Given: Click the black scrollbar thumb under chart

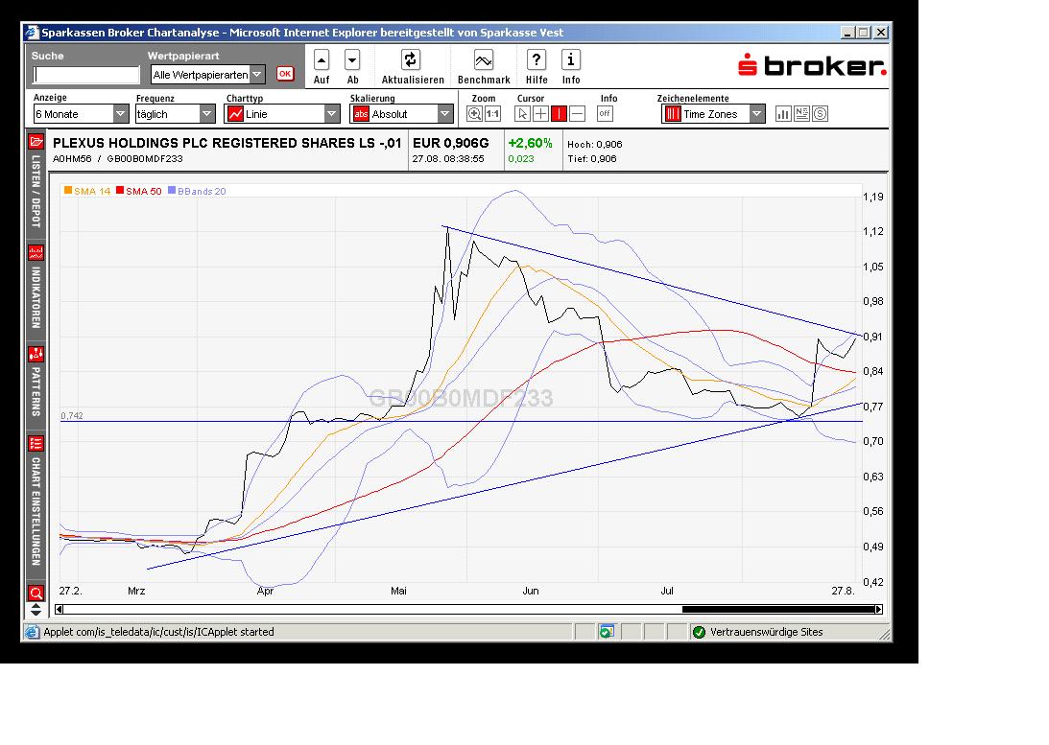Looking at the screenshot, I should (x=778, y=610).
